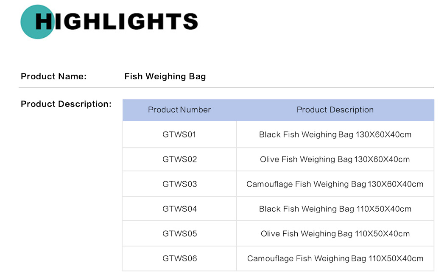The image size is (447, 280).
Task: Click the Product Name label
Action: [x=53, y=77]
